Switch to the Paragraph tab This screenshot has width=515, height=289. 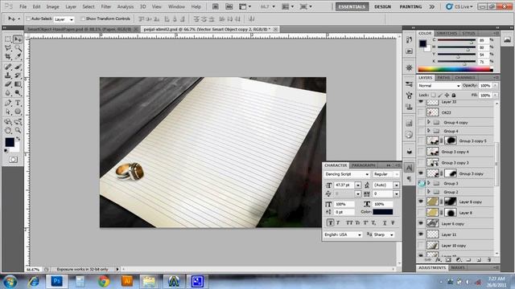coord(363,165)
